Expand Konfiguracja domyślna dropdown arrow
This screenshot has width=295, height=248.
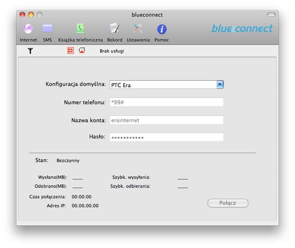tap(220, 84)
